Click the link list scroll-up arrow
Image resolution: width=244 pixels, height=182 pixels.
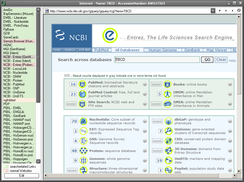point(38,10)
